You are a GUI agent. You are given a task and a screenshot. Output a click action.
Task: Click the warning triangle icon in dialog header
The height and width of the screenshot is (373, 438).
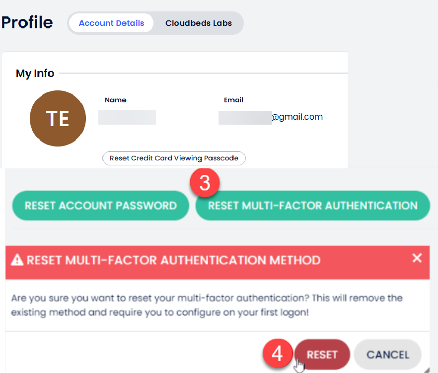click(x=17, y=260)
